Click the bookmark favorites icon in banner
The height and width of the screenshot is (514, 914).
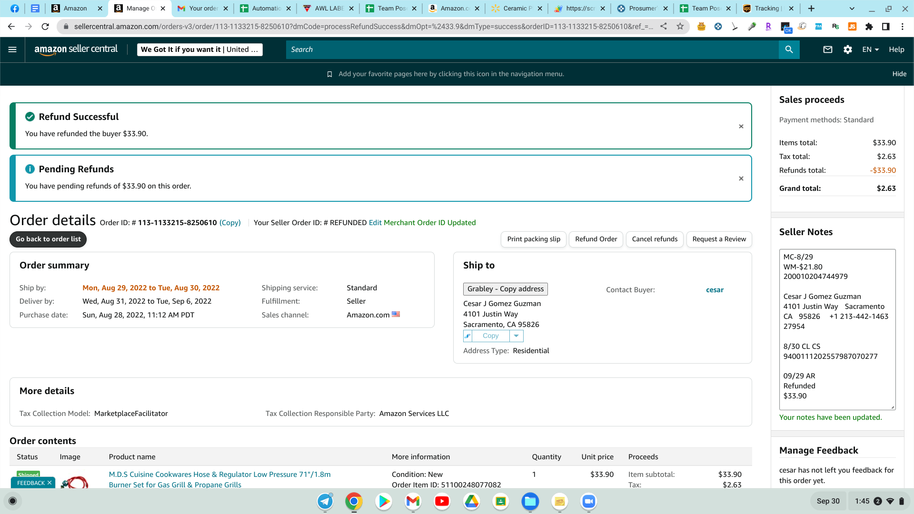pyautogui.click(x=329, y=74)
